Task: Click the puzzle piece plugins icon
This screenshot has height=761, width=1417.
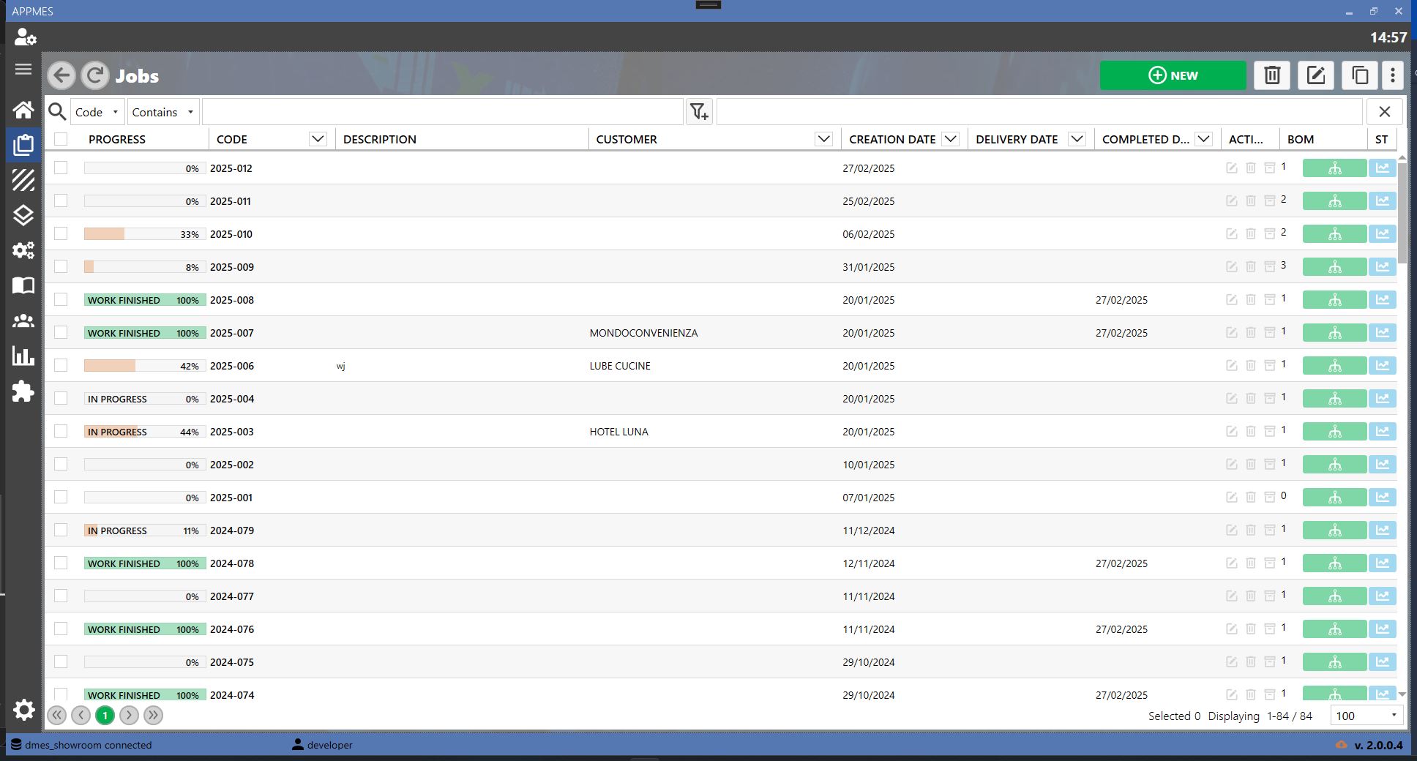Action: (x=23, y=391)
